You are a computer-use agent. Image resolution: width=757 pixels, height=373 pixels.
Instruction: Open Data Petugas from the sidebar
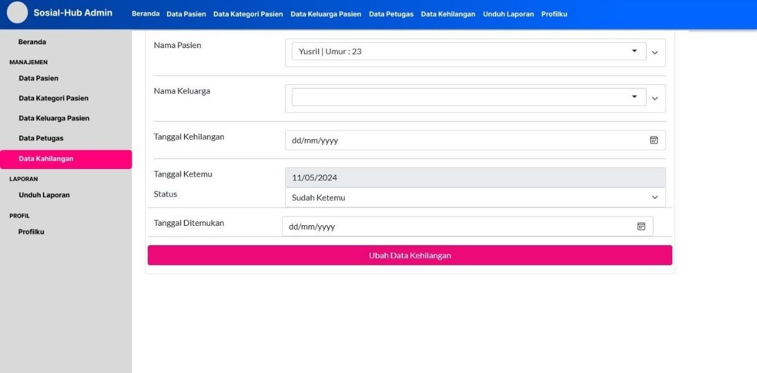tap(41, 138)
